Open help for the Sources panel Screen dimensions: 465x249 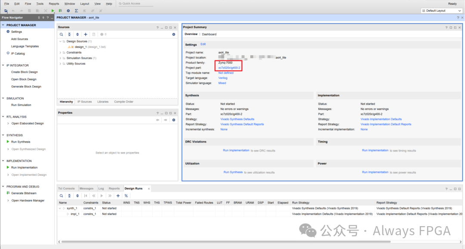pyautogui.click(x=158, y=28)
